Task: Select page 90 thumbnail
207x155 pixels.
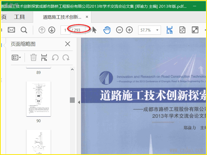Action: pos(39,99)
